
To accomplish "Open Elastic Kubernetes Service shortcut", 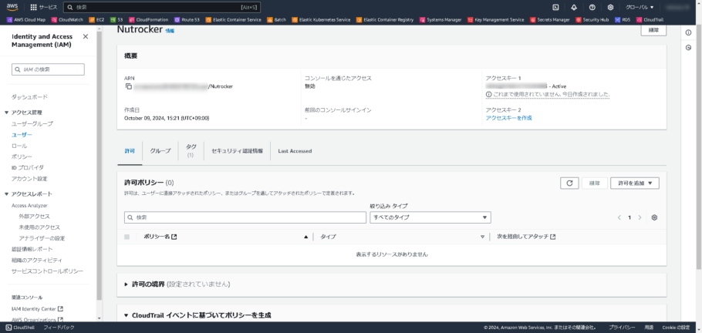I will coord(321,20).
